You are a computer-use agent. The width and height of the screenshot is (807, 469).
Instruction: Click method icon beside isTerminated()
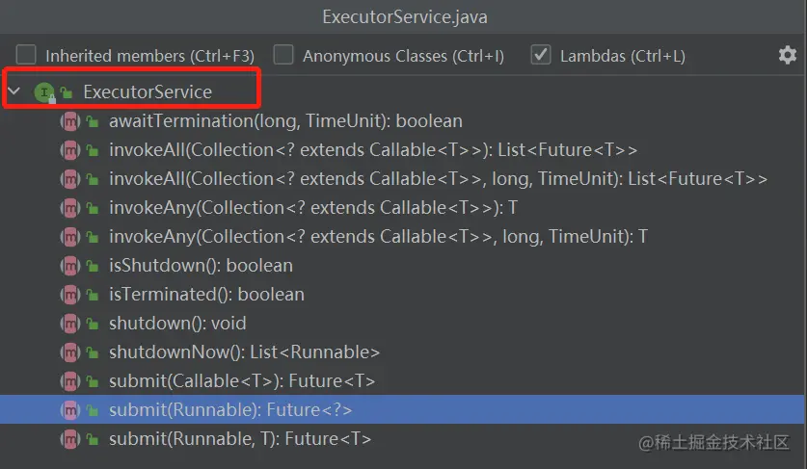coord(70,295)
